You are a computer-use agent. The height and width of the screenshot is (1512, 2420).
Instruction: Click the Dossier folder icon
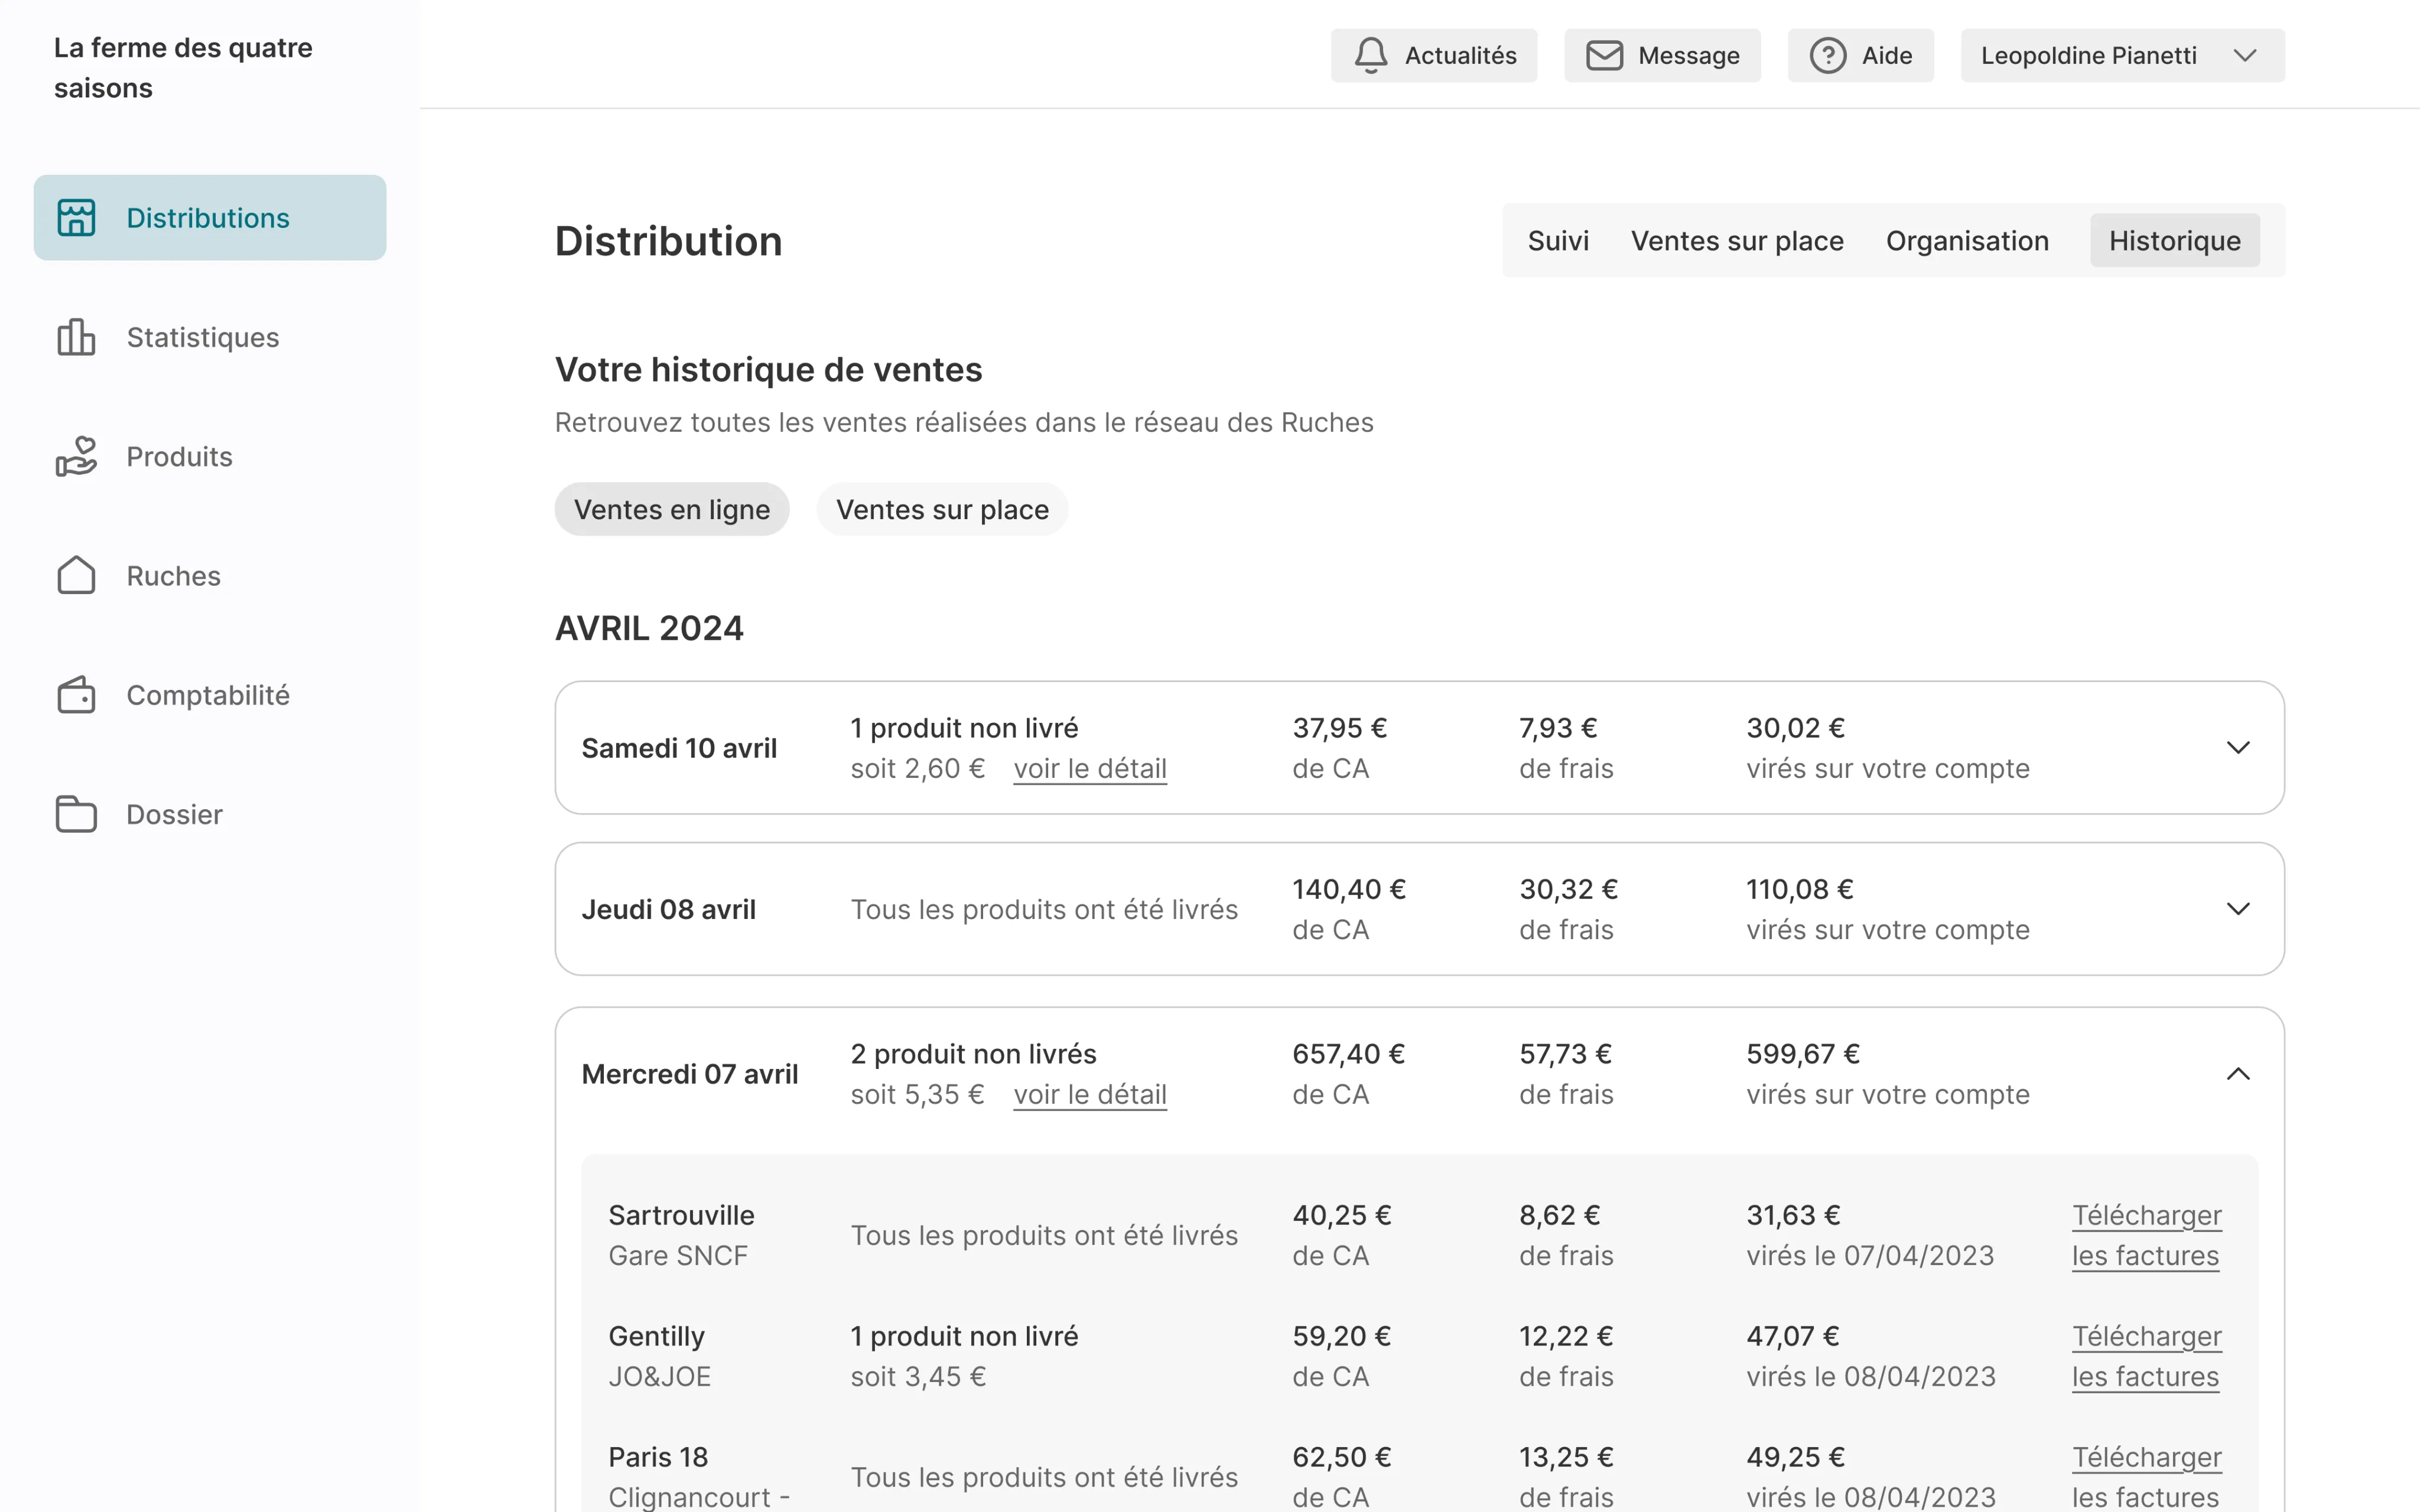[76, 814]
